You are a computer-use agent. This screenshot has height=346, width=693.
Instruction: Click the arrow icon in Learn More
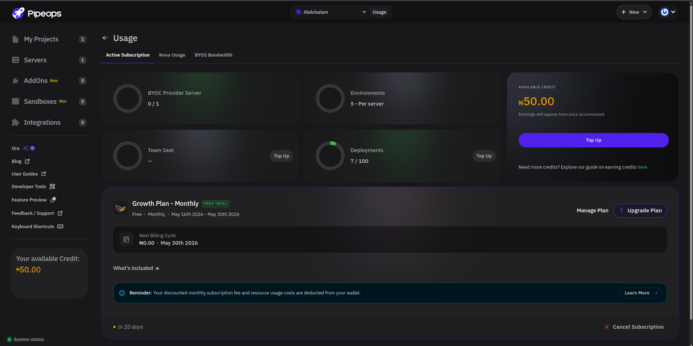[655, 293]
